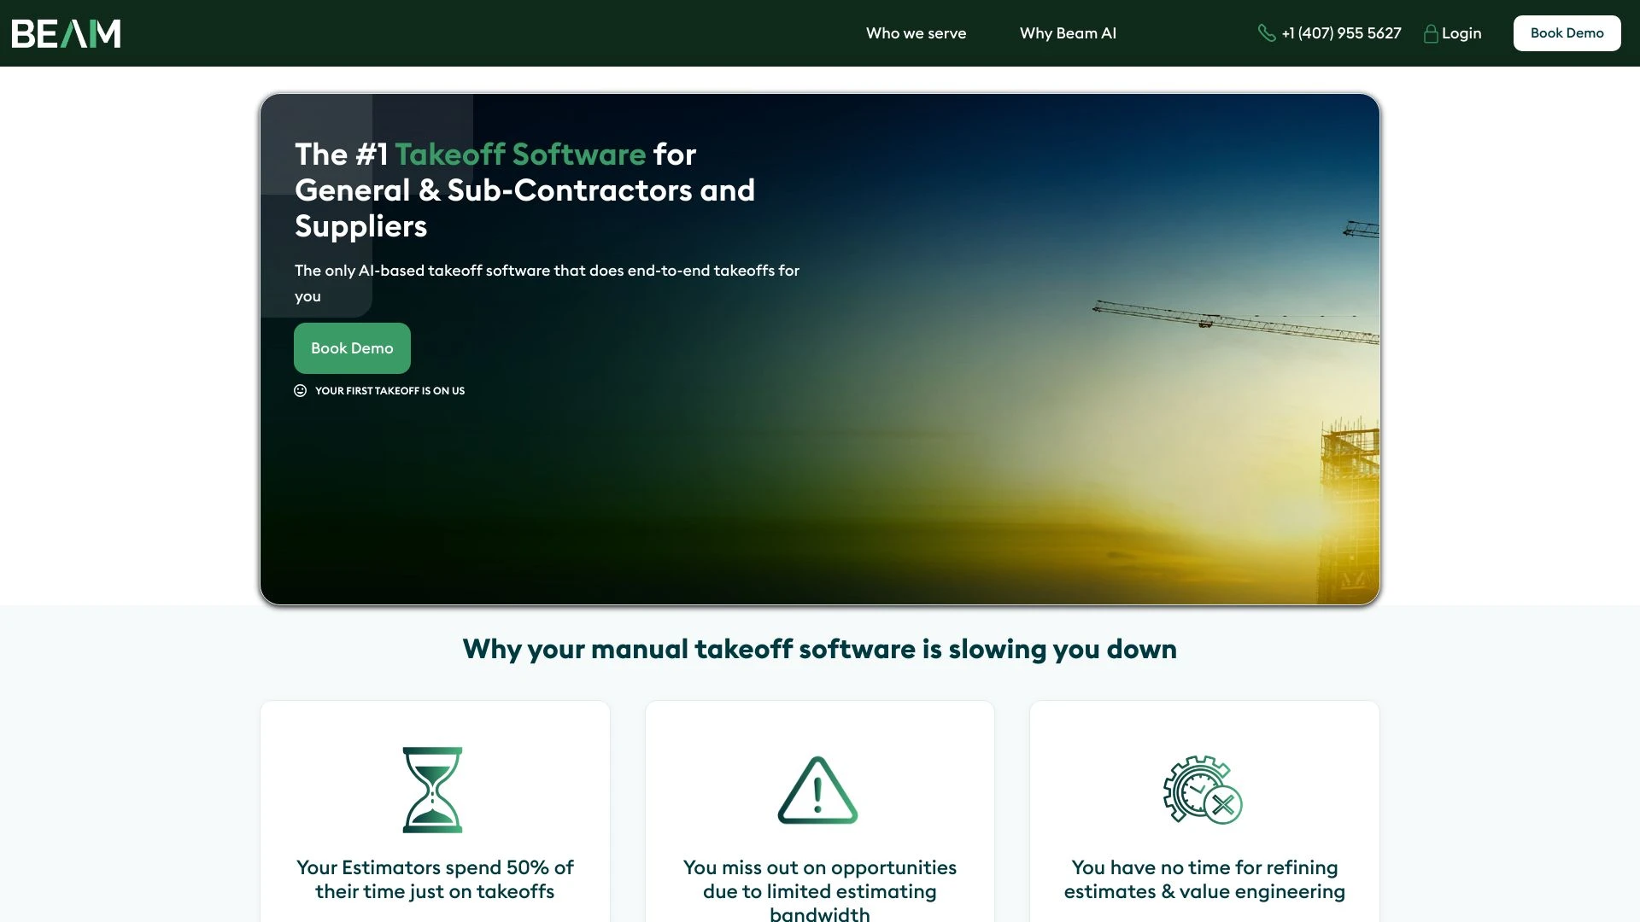Click the hourglass/time icon on first card
This screenshot has height=922, width=1640.
[434, 788]
